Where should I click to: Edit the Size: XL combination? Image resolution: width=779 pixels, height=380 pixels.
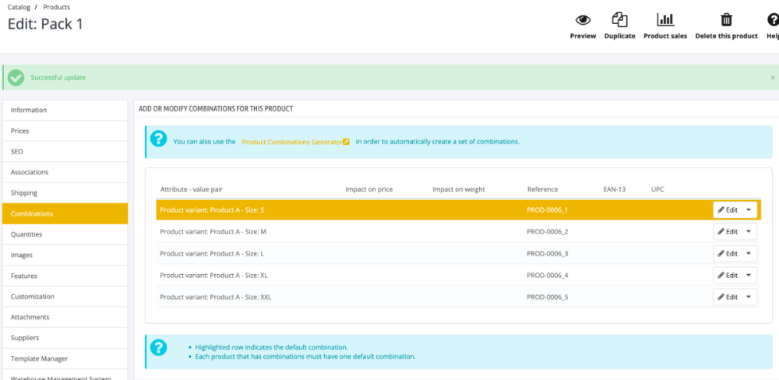(x=728, y=275)
